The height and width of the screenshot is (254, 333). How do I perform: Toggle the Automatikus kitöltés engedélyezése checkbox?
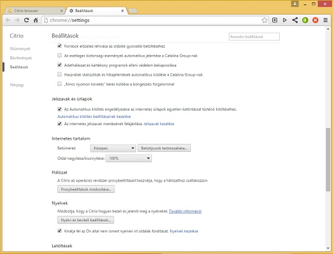pos(59,109)
